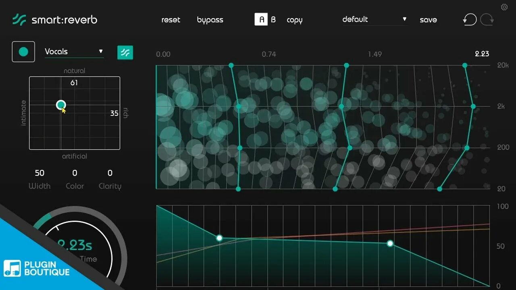Click the smart:reverb logo icon
The height and width of the screenshot is (290, 516).
[x=19, y=19]
